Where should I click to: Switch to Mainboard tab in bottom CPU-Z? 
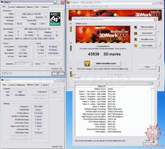pos(21,85)
